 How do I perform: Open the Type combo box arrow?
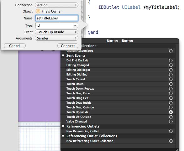pos(75,25)
